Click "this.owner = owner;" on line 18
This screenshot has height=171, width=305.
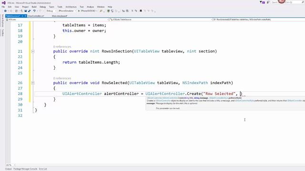click(x=84, y=30)
